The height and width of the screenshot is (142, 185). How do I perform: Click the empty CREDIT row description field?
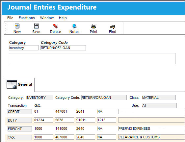coord(151,111)
